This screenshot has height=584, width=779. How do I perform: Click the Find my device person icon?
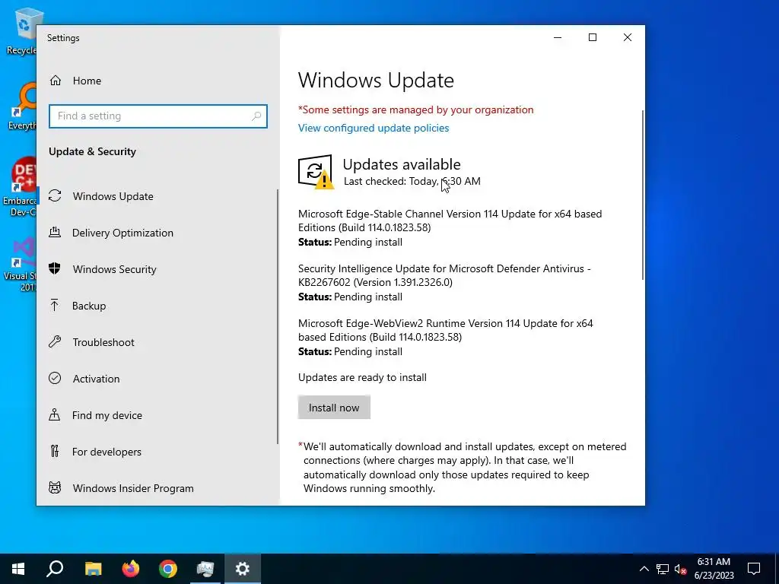tap(55, 414)
